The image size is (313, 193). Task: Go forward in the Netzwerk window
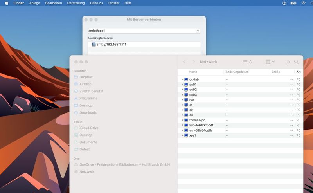pos(193,62)
